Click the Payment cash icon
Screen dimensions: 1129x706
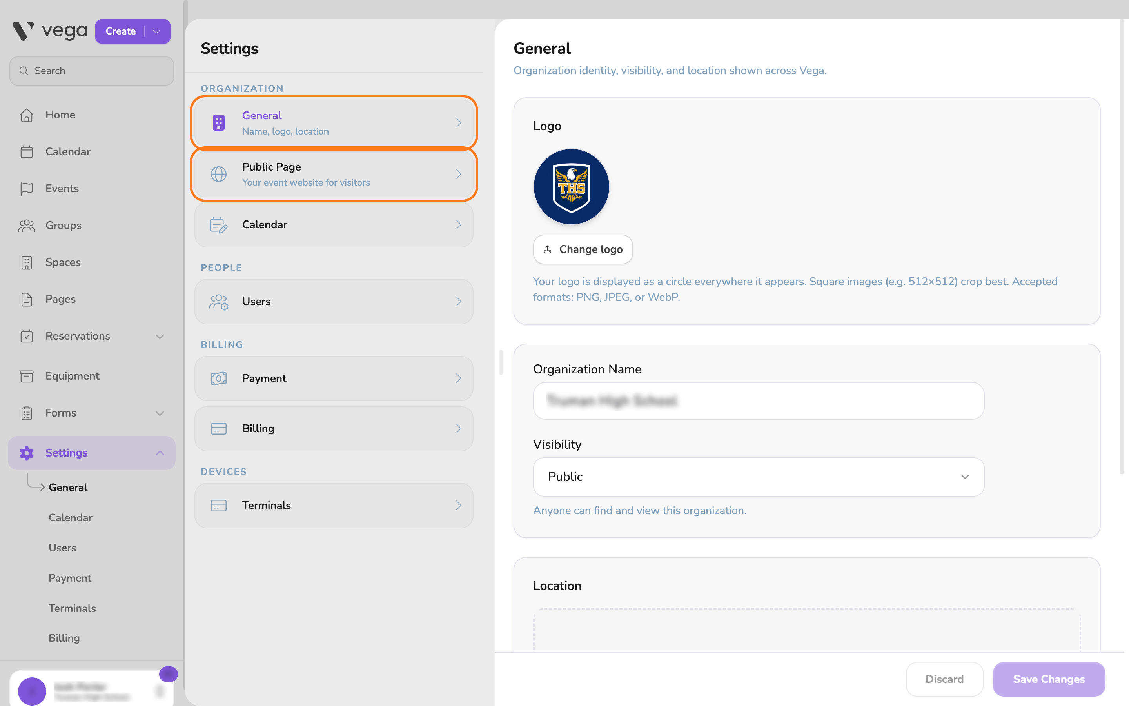click(218, 378)
